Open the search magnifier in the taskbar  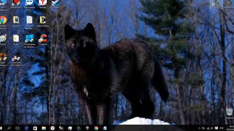pyautogui.click(x=9, y=128)
